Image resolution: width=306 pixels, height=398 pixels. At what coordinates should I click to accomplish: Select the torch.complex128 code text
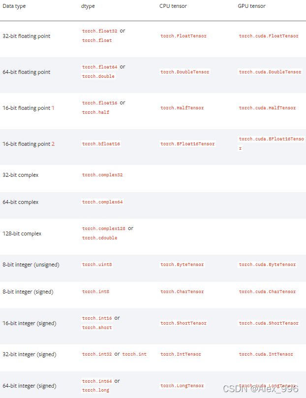point(104,229)
